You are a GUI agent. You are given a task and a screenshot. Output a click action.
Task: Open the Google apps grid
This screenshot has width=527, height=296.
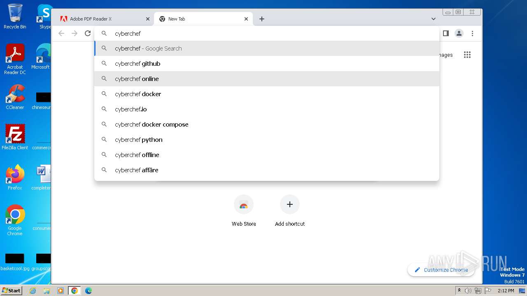point(467,55)
